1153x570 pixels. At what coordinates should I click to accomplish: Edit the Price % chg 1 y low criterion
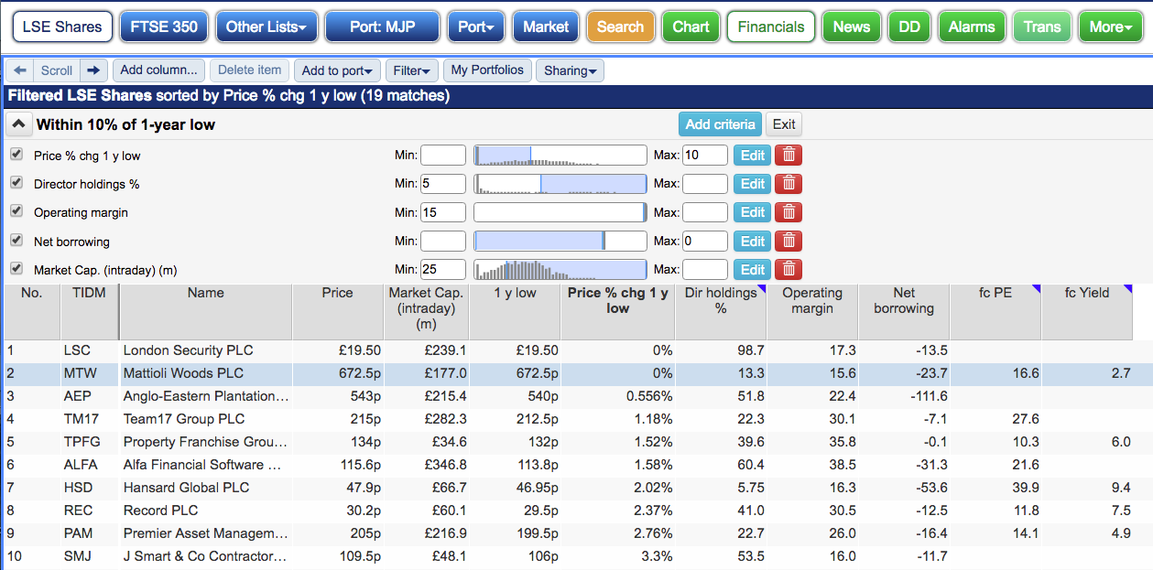752,156
